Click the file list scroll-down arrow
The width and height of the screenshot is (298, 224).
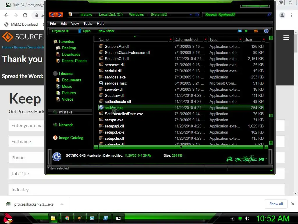pos(271,143)
